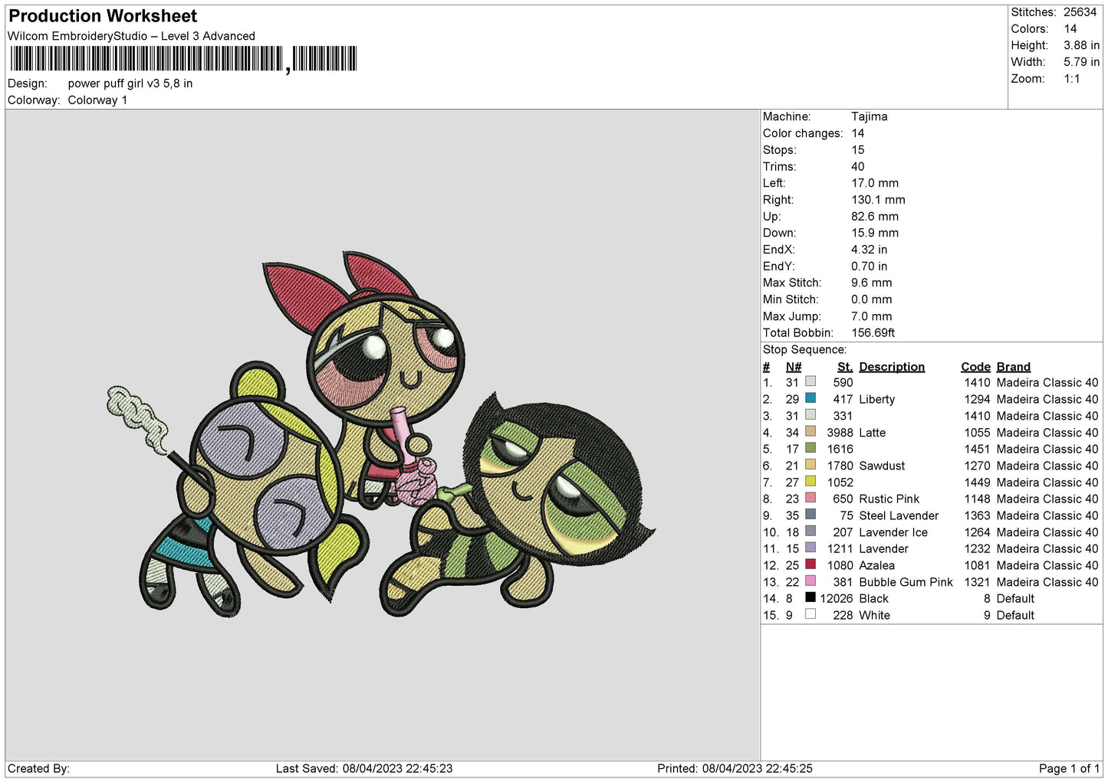
Task: Click the 'Rustic Pink' description text
Action: click(x=889, y=499)
